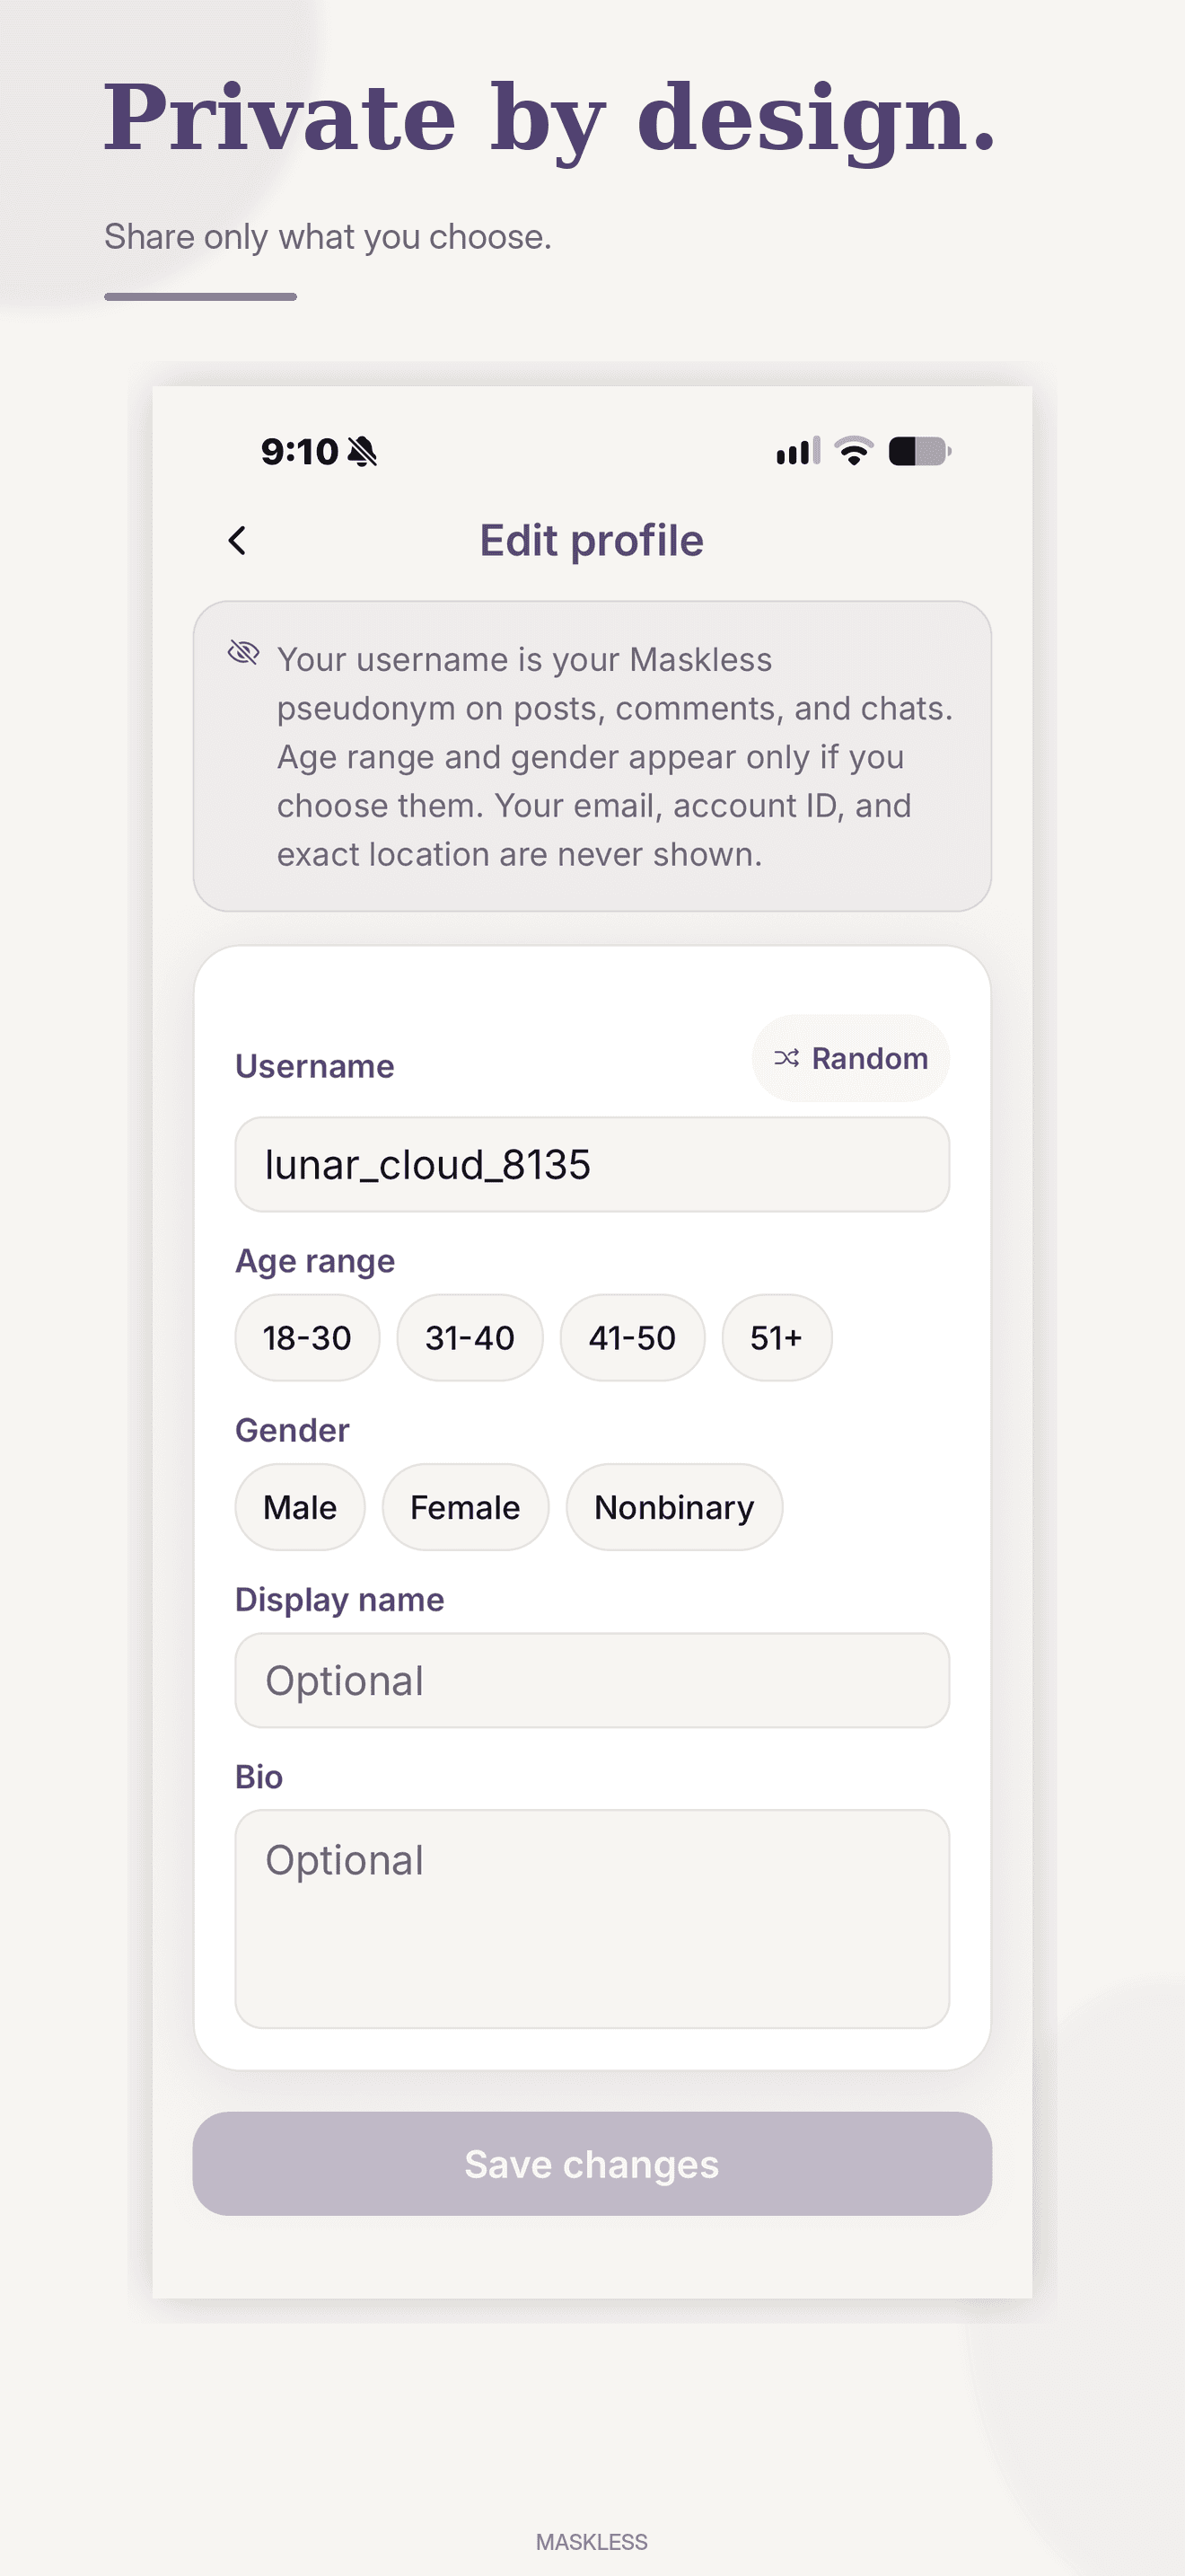This screenshot has height=2576, width=1185.
Task: Select the 51+ age range
Action: [x=777, y=1337]
